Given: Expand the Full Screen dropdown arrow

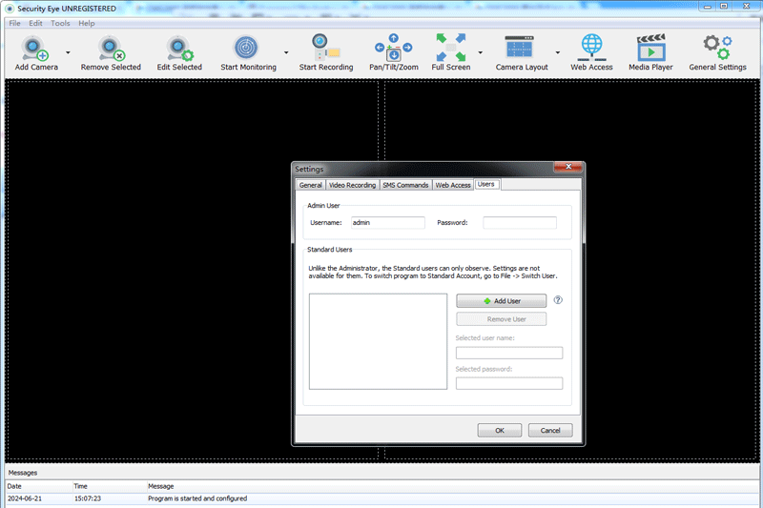Looking at the screenshot, I should pos(481,52).
